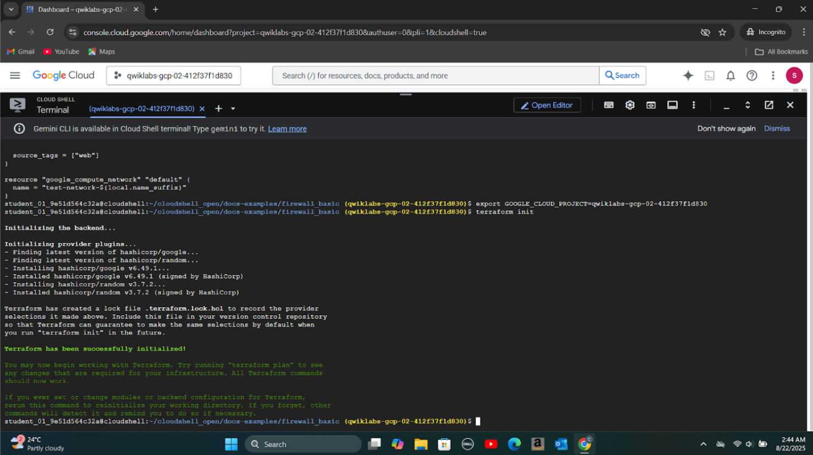Open the project selector qwiklabs-gcp-02-412f37f1d830
Image resolution: width=813 pixels, height=455 pixels.
(173, 75)
